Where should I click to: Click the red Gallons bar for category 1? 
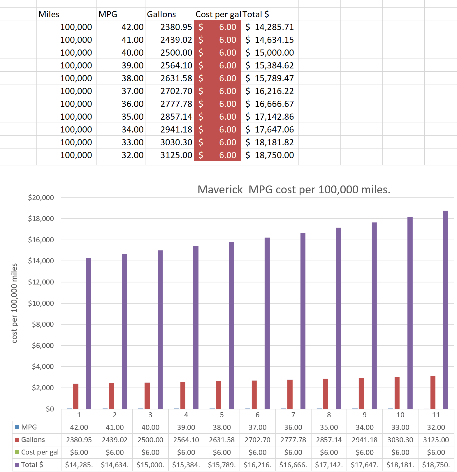click(76, 396)
